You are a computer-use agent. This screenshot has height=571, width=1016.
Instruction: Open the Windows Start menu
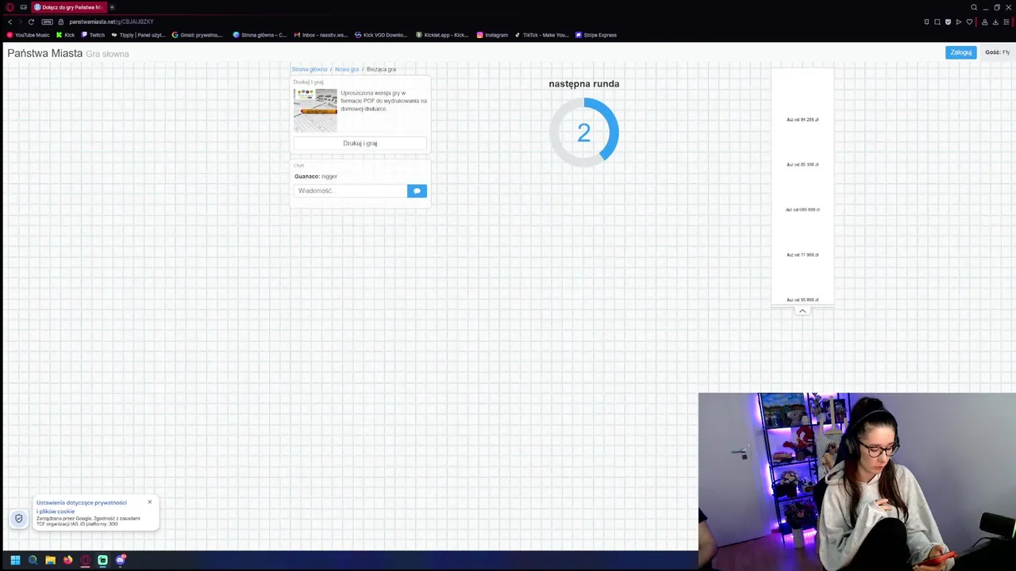click(15, 560)
